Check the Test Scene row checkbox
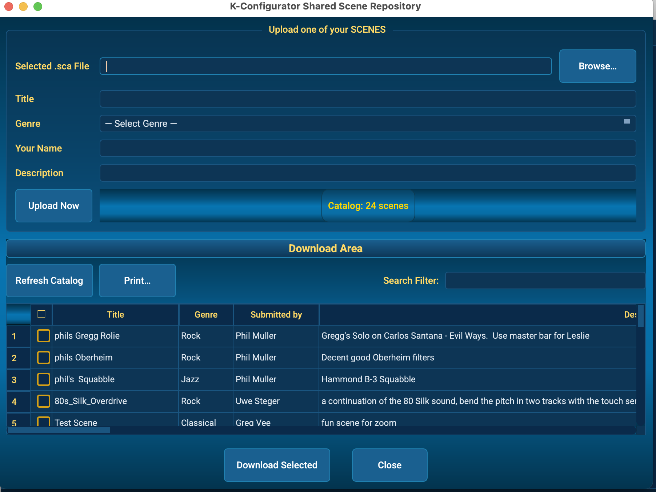Viewport: 656px width, 492px height. (x=43, y=422)
